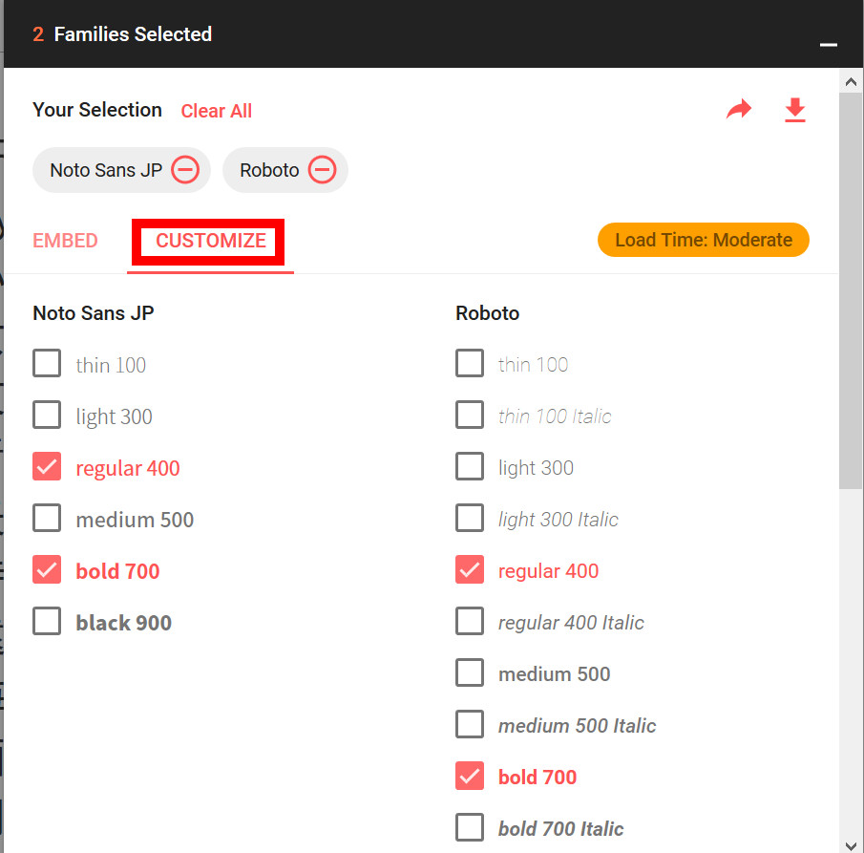This screenshot has height=853, width=864.
Task: Click the download selection icon
Action: 794,110
